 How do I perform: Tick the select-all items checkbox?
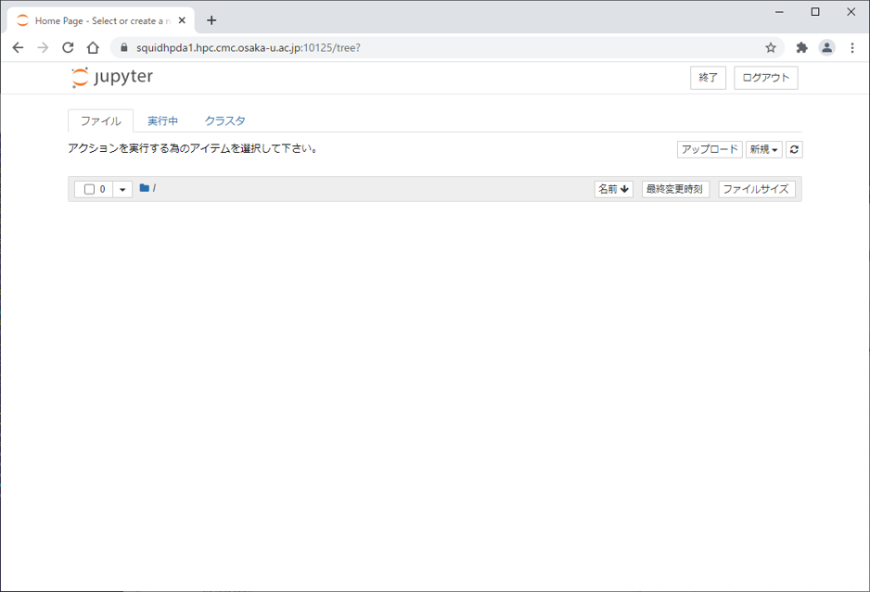tap(90, 189)
